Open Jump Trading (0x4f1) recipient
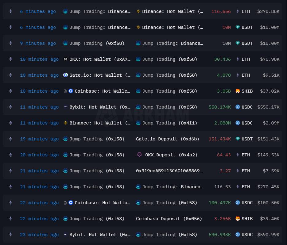The width and height of the screenshot is (287, 245). click(170, 123)
